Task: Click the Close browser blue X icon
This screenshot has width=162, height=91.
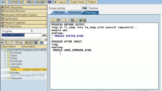Action: [x=42, y=42]
